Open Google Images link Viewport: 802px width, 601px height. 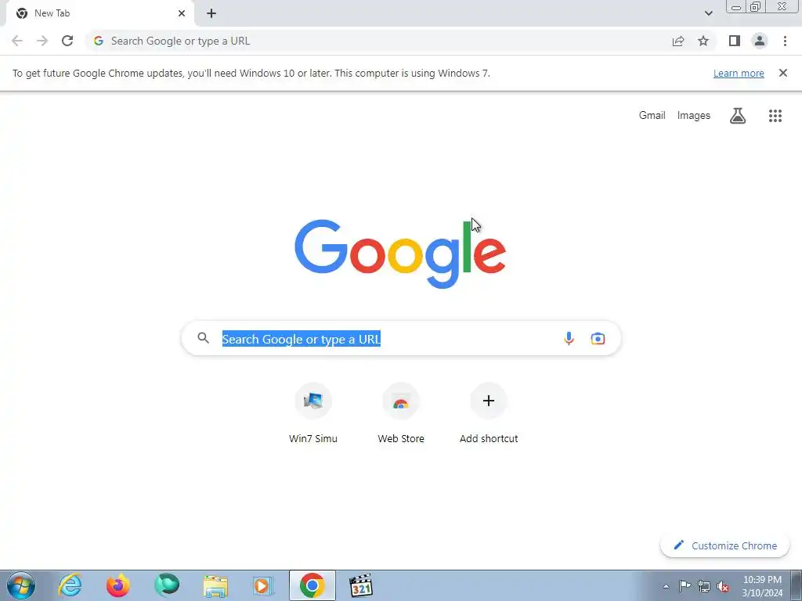coord(694,116)
